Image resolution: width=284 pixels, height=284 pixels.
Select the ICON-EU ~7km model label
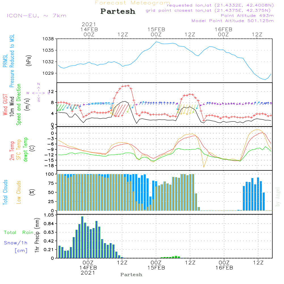click(x=37, y=16)
